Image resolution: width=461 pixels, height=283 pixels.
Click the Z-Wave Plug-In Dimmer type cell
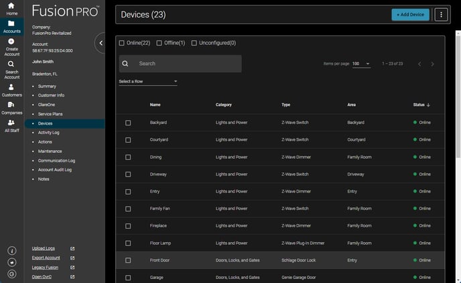(303, 243)
